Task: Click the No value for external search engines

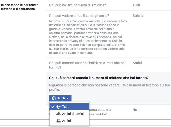Action: [135, 110]
